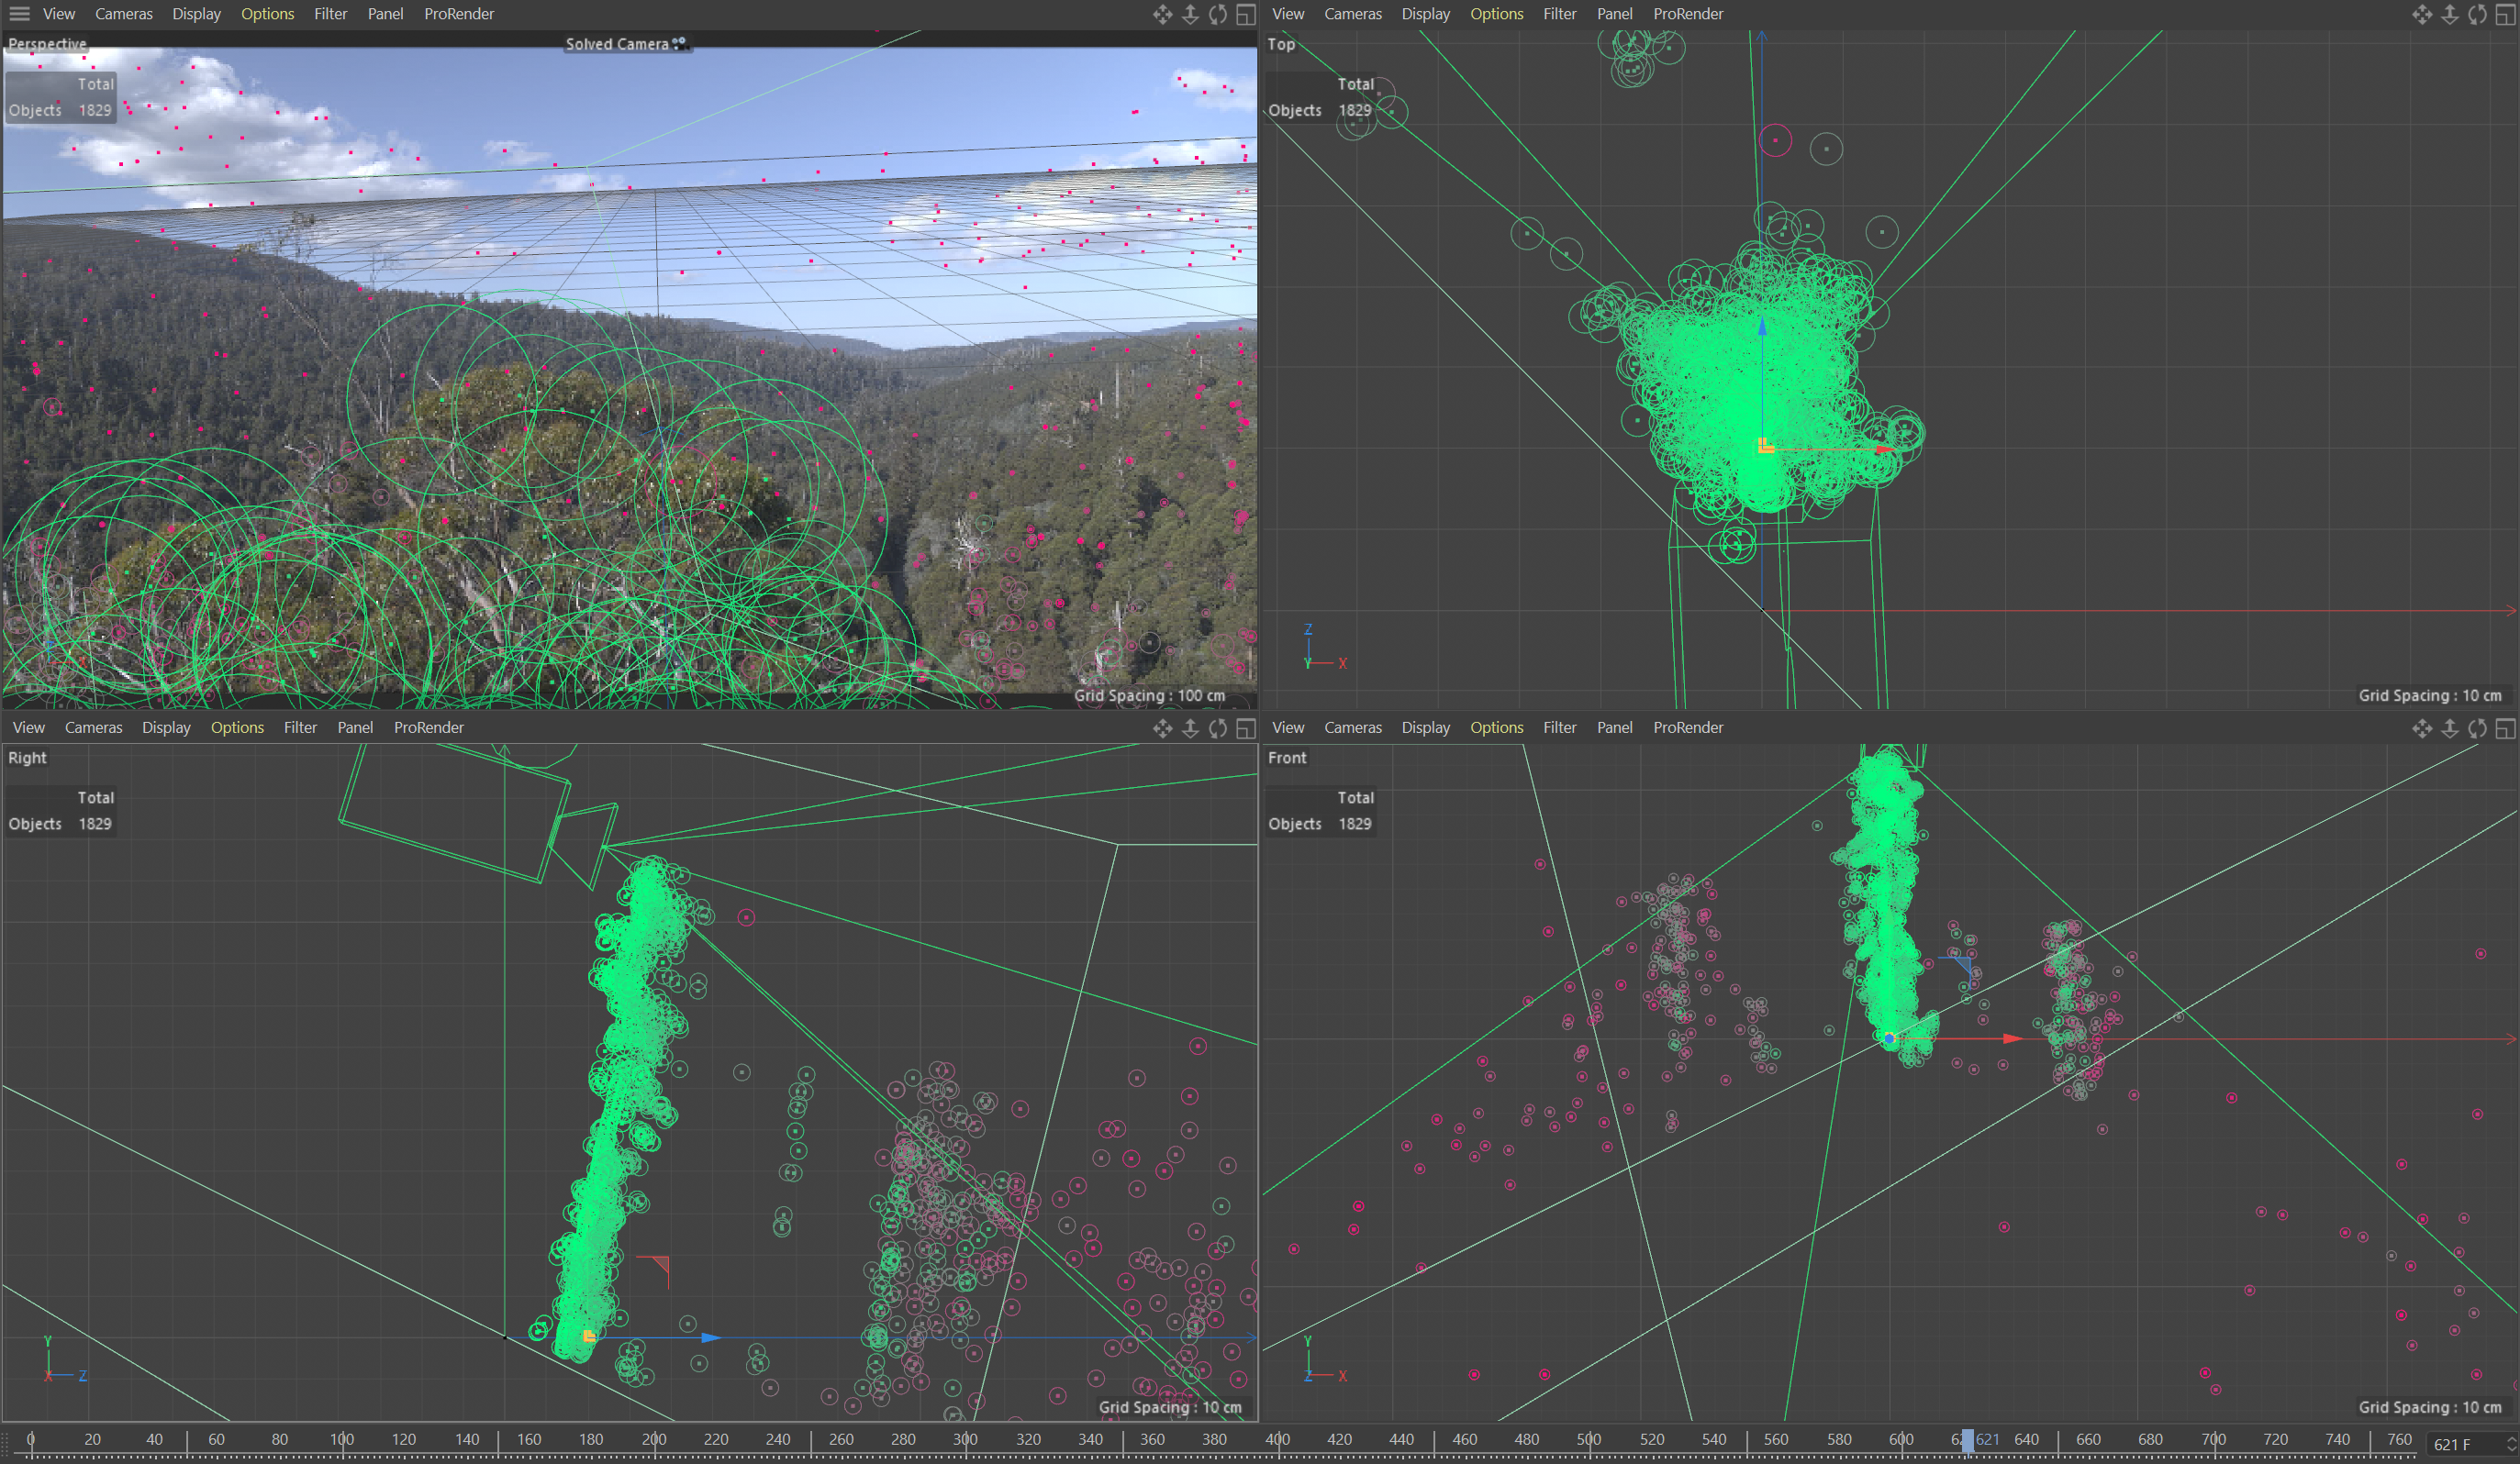Open the ProRender menu in the Front viewport
Image resolution: width=2520 pixels, height=1464 pixels.
pyautogui.click(x=1687, y=727)
